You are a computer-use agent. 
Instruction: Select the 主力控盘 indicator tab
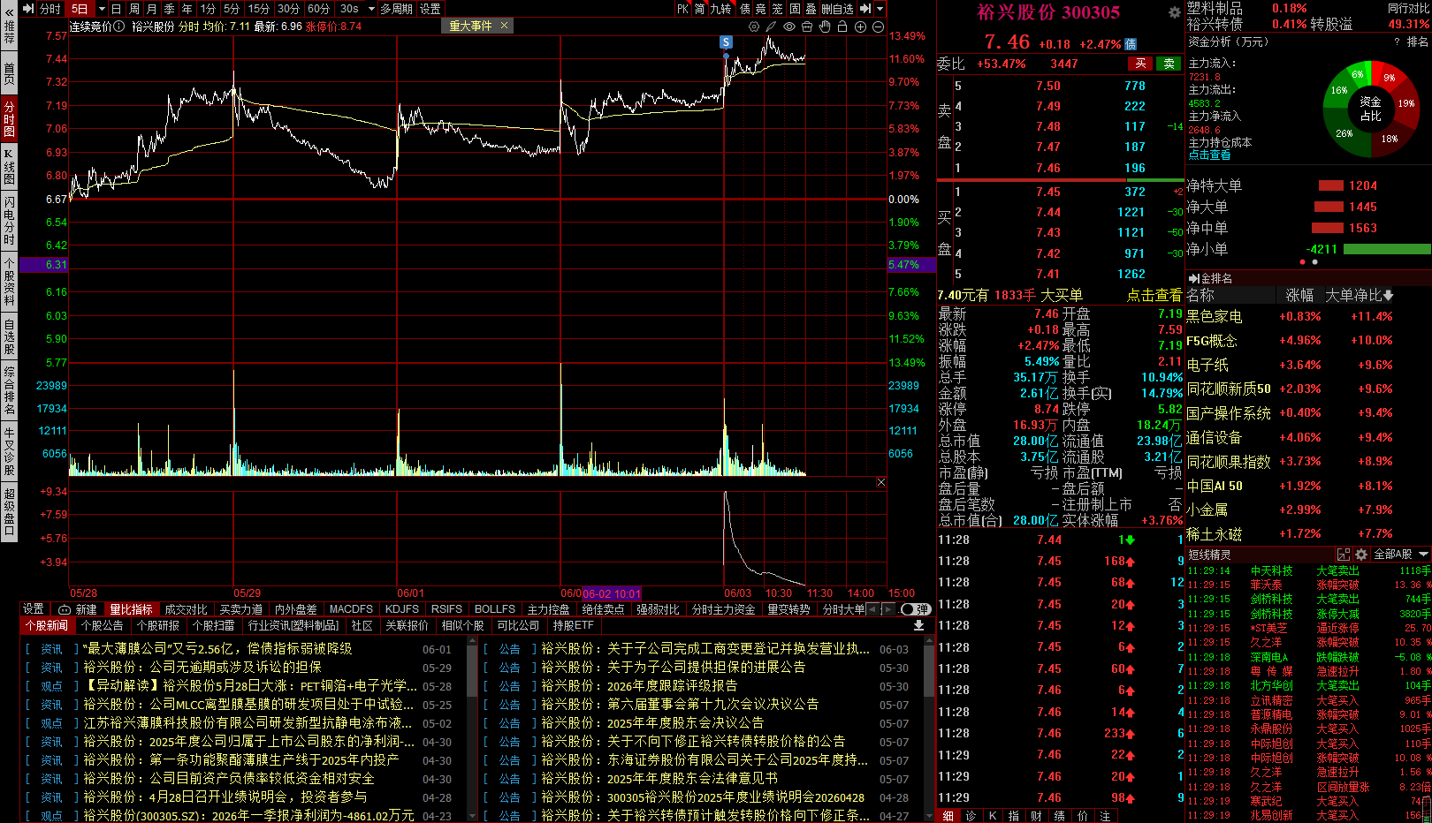point(548,609)
